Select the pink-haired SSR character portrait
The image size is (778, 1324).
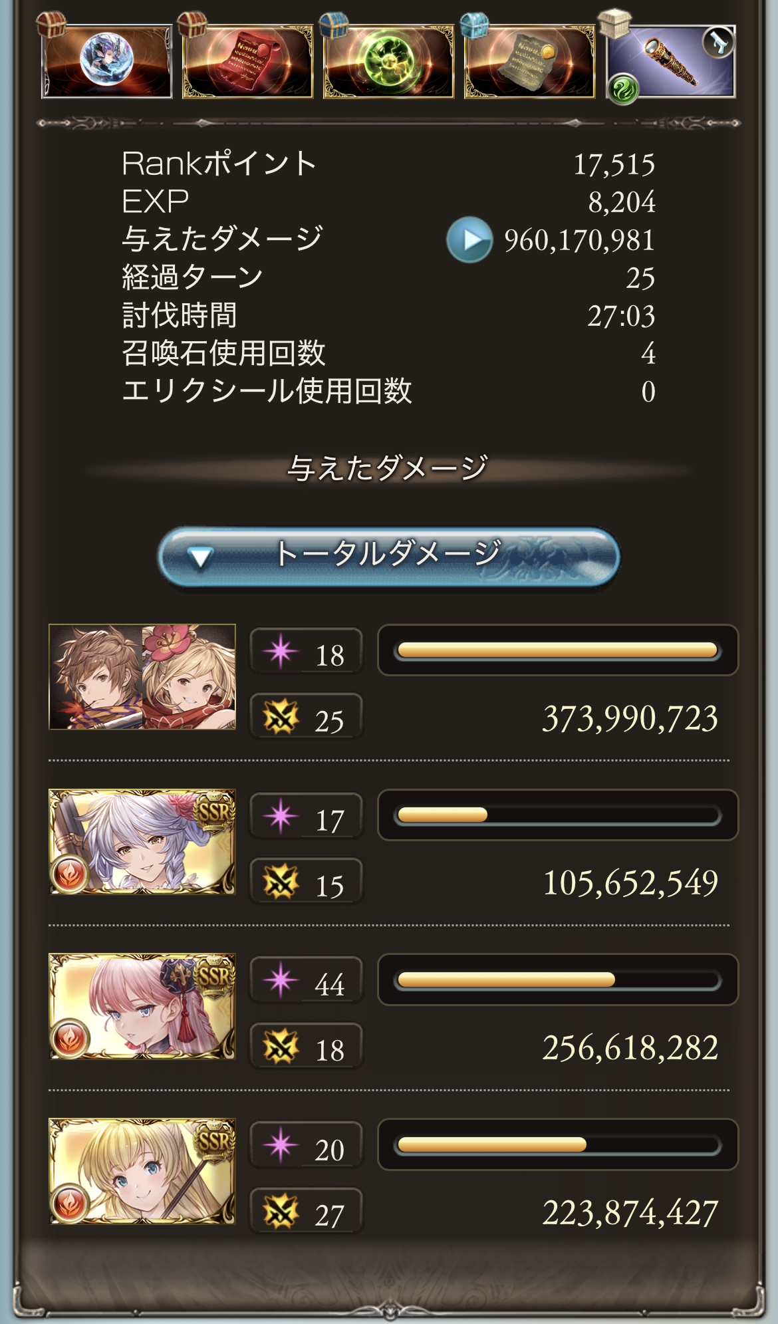coord(142,1006)
